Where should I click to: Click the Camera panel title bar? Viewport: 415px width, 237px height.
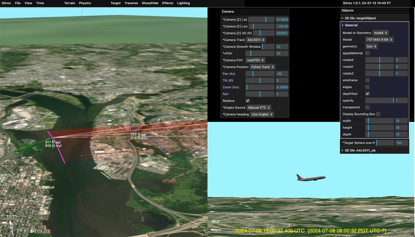254,12
